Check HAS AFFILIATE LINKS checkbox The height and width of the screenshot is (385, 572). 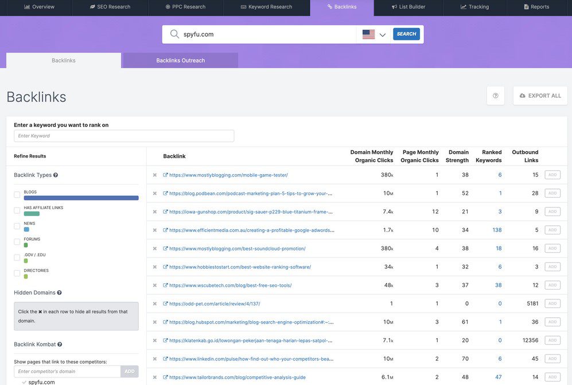pos(17,210)
